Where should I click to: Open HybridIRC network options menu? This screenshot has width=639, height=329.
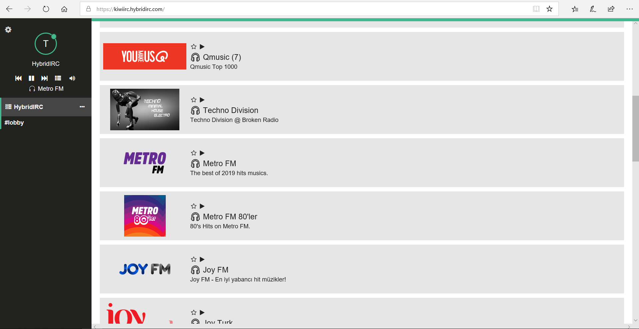click(82, 107)
